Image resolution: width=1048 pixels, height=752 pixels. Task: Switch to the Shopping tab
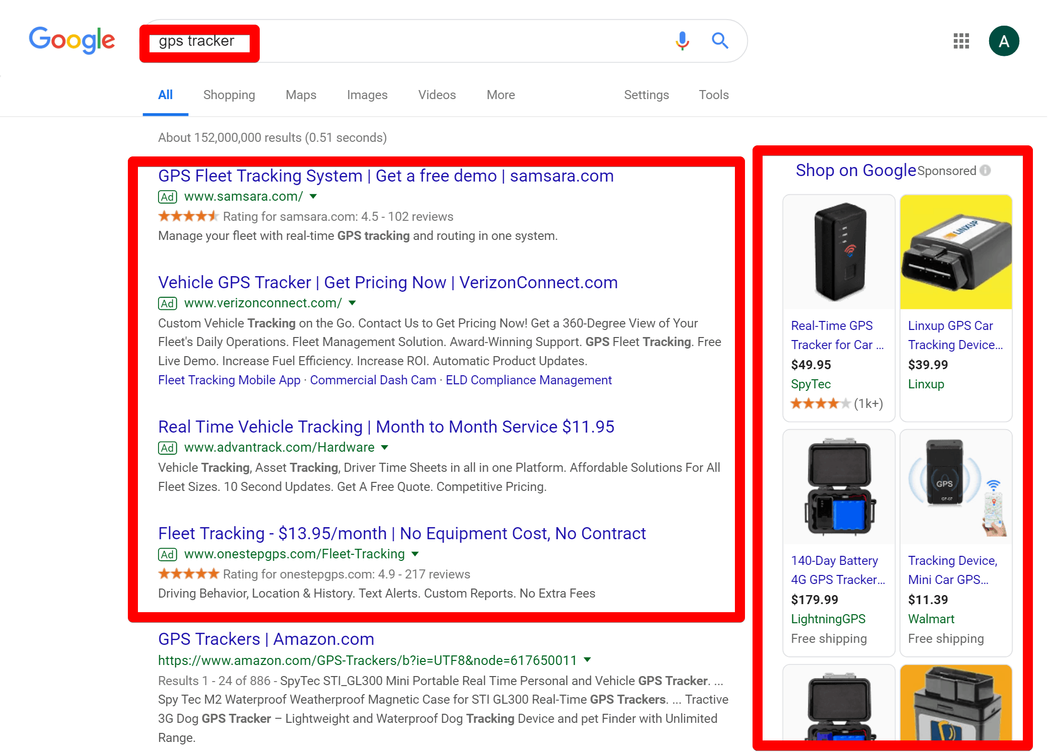[x=229, y=95]
